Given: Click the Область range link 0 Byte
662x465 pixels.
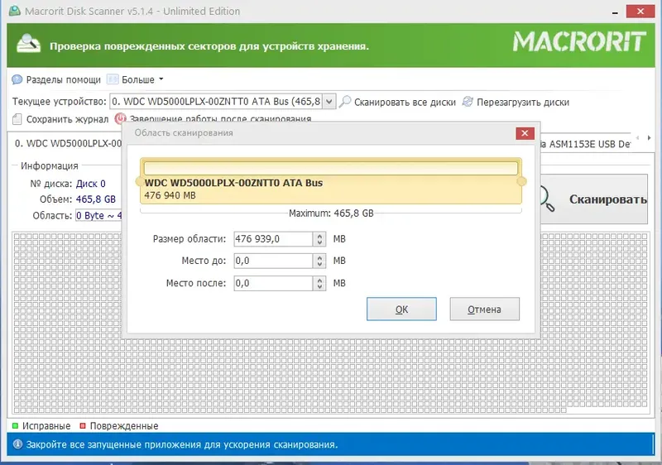Looking at the screenshot, I should [98, 216].
